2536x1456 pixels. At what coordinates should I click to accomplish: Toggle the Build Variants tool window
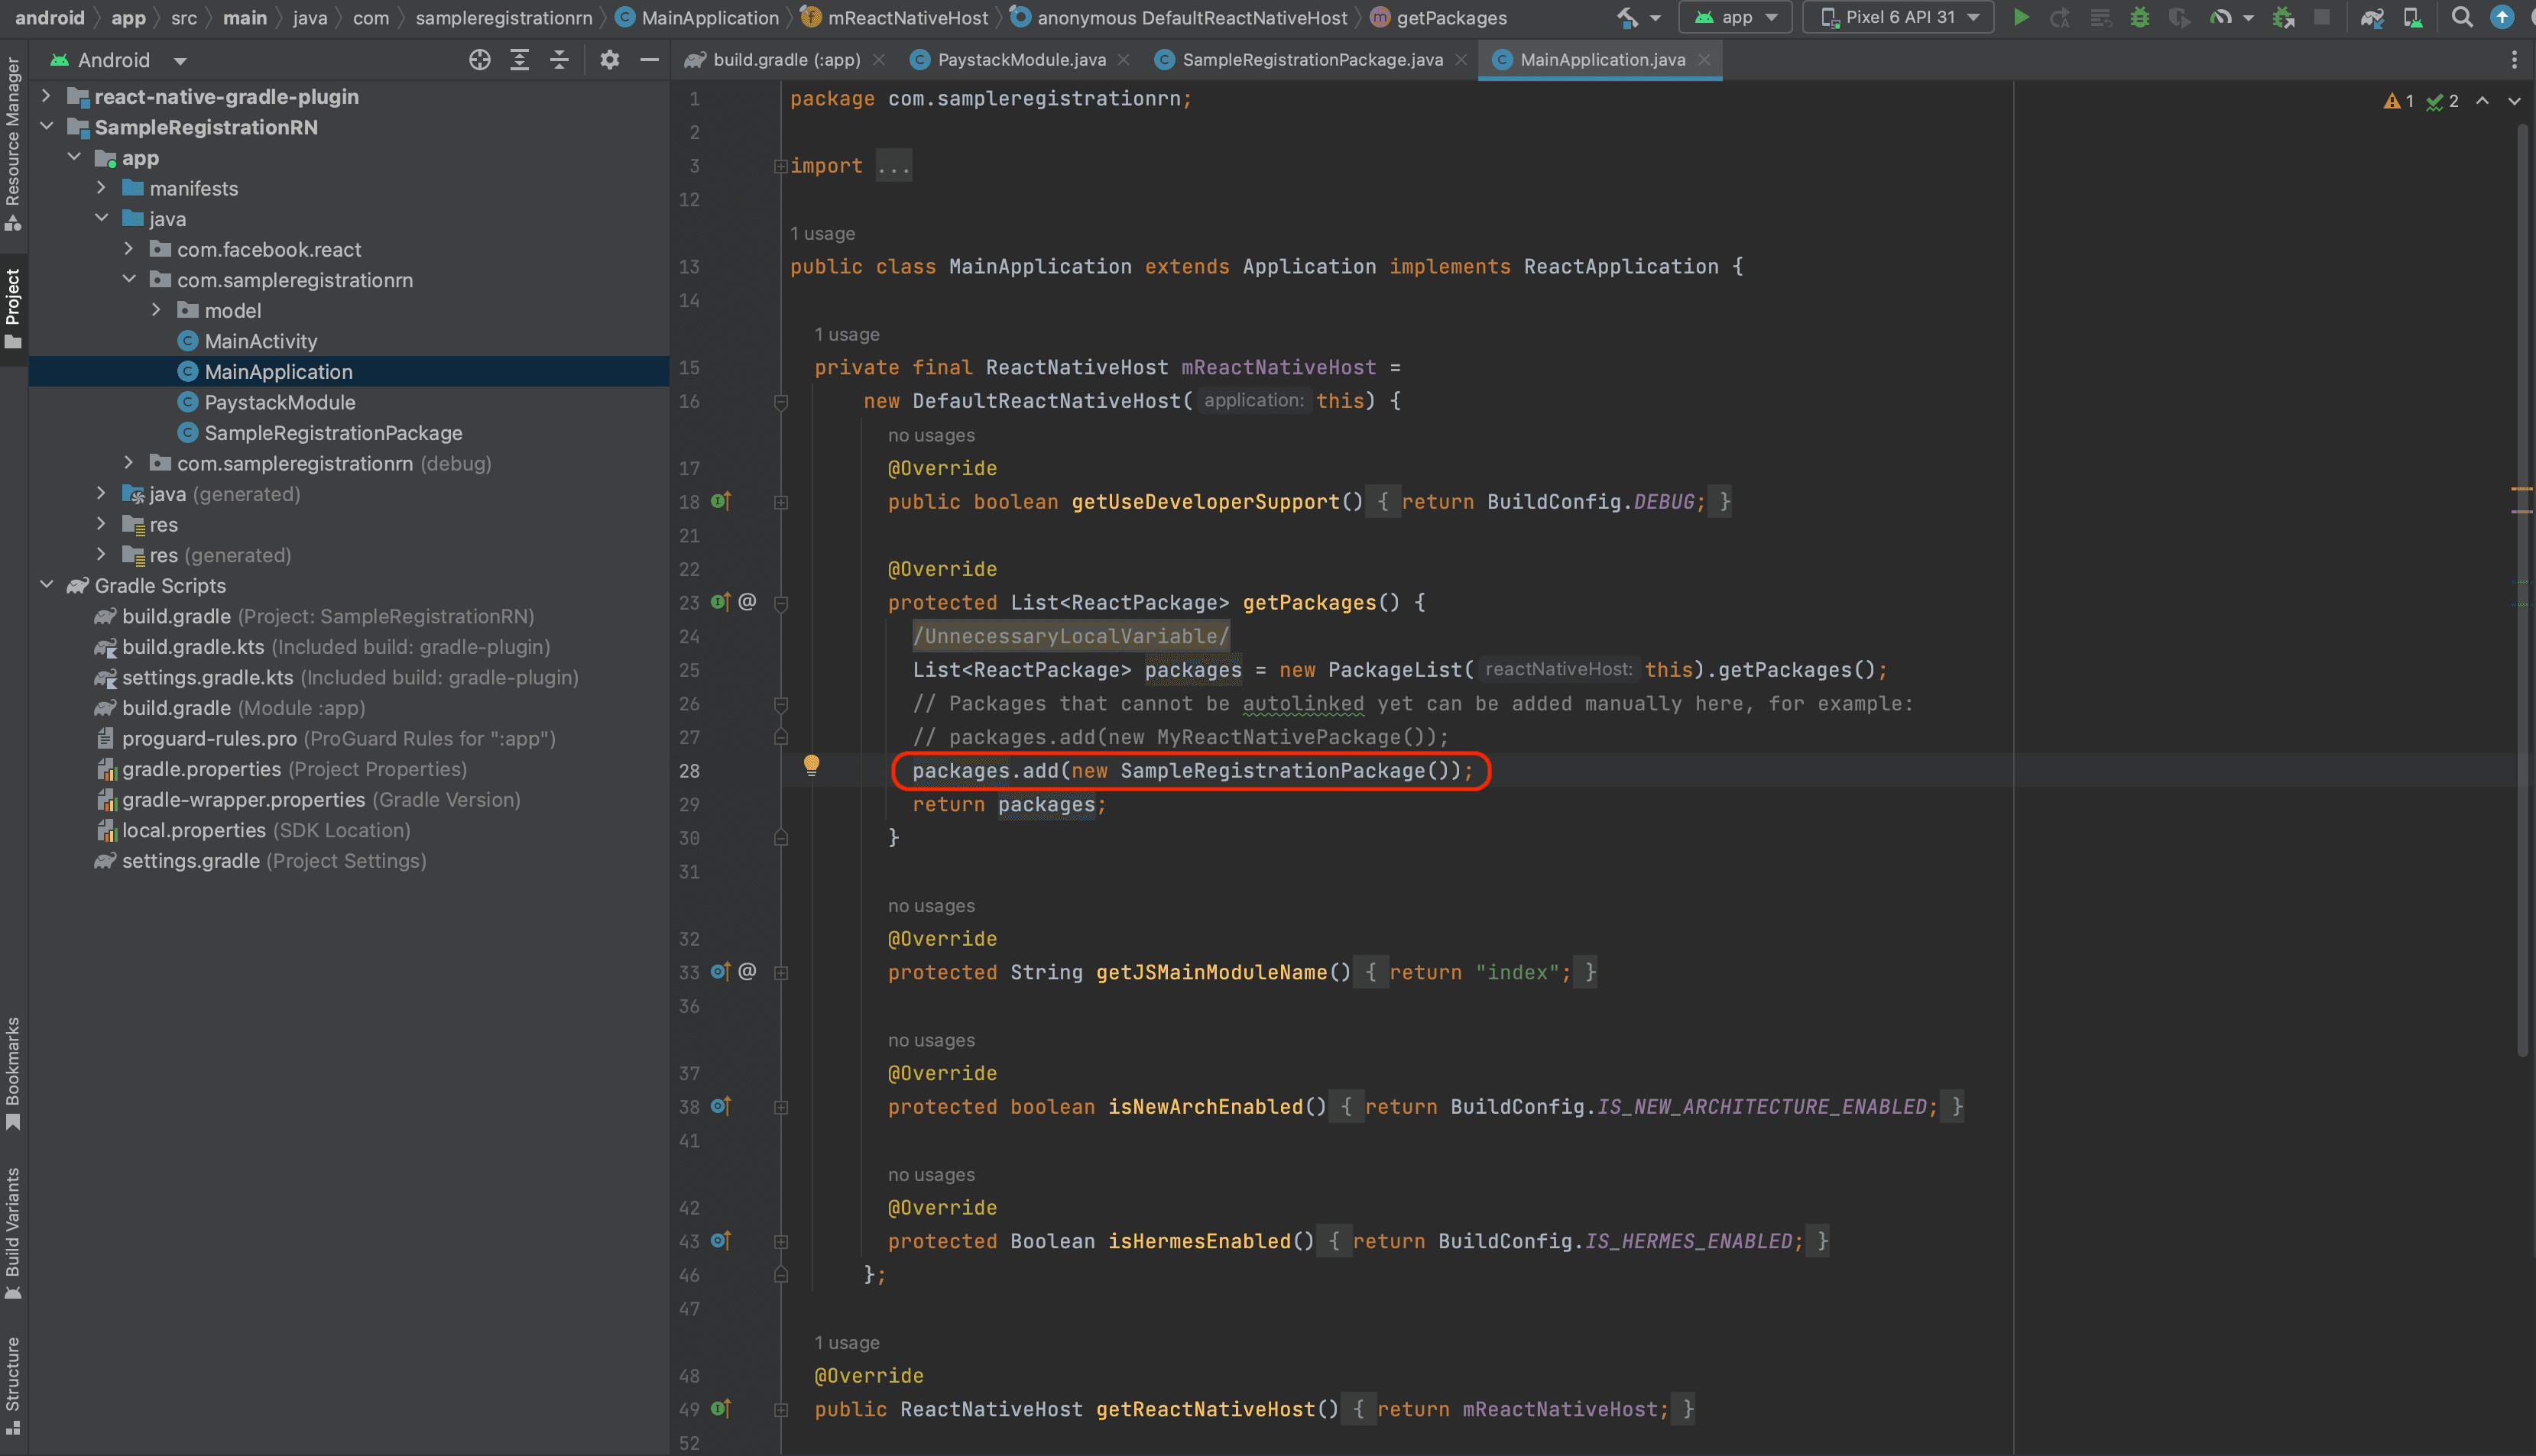(x=13, y=1232)
